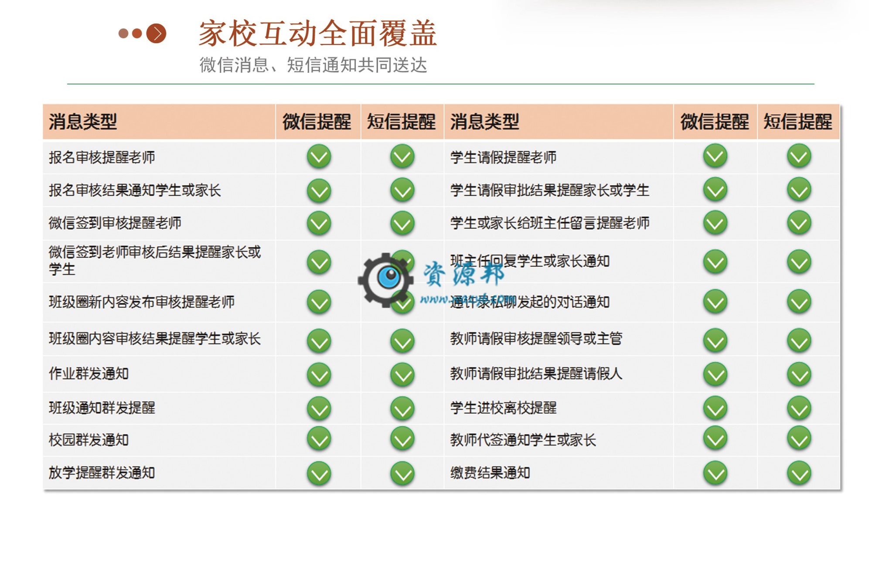Screen dimensions: 872x561
Task: Select the 微信提醒 check for 班级圈新内容发布审核提醒老师
Action: [x=319, y=302]
